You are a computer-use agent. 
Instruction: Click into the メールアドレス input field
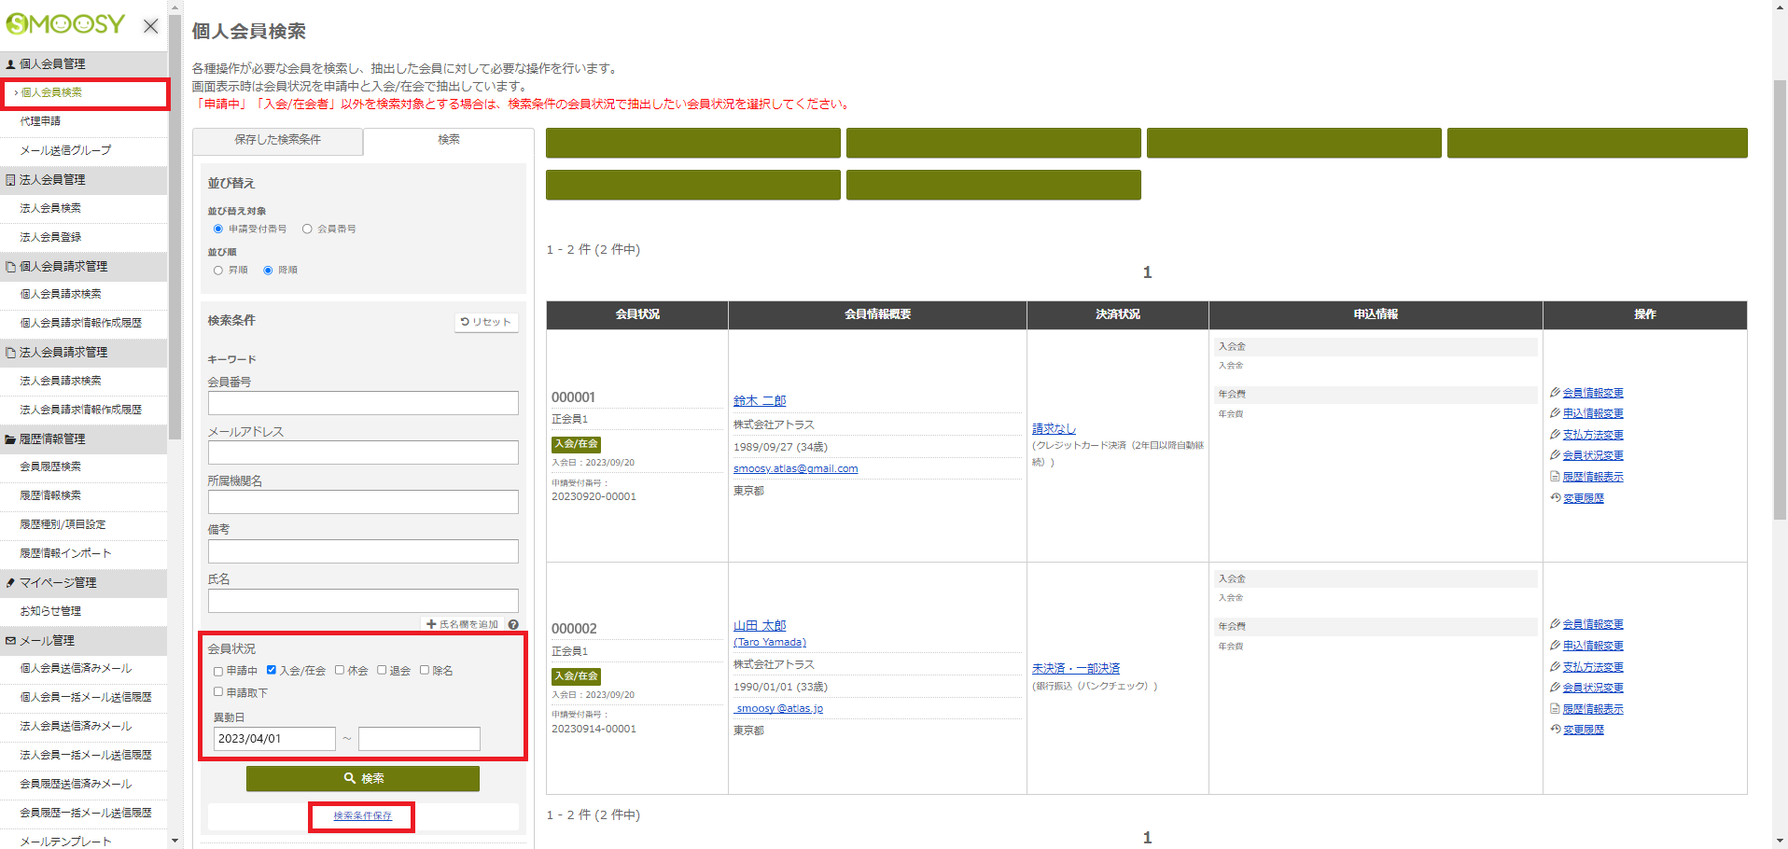coord(362,452)
